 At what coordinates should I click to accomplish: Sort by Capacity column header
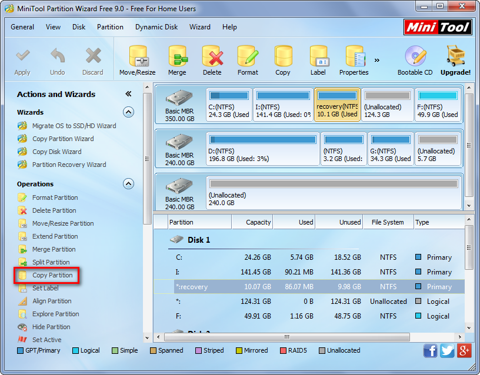pos(252,222)
